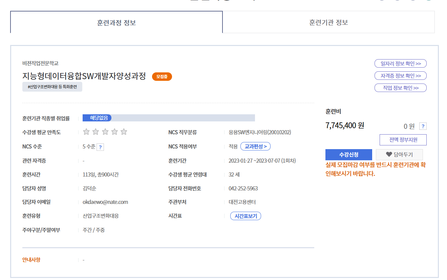The width and height of the screenshot is (447, 280).
Task: Open help icon beside NCS 5 수준
Action: click(x=100, y=147)
